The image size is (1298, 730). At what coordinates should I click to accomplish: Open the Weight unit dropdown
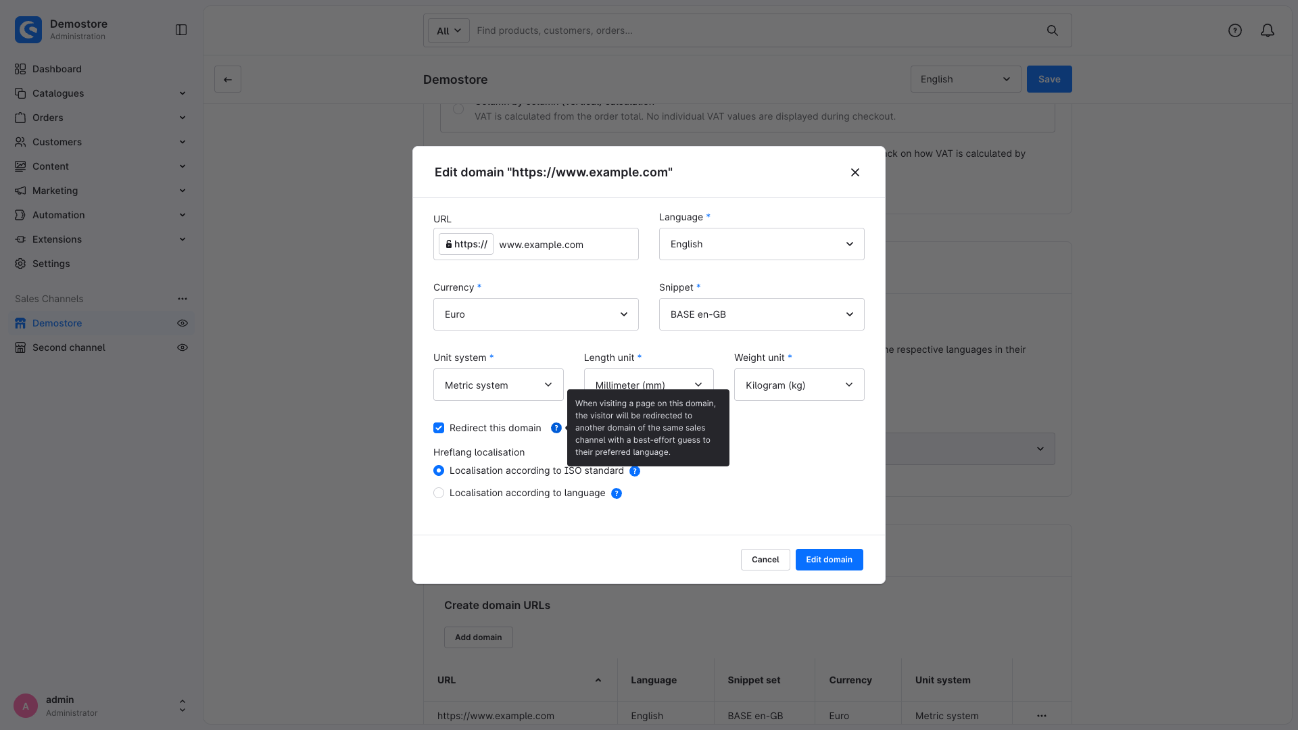[799, 385]
